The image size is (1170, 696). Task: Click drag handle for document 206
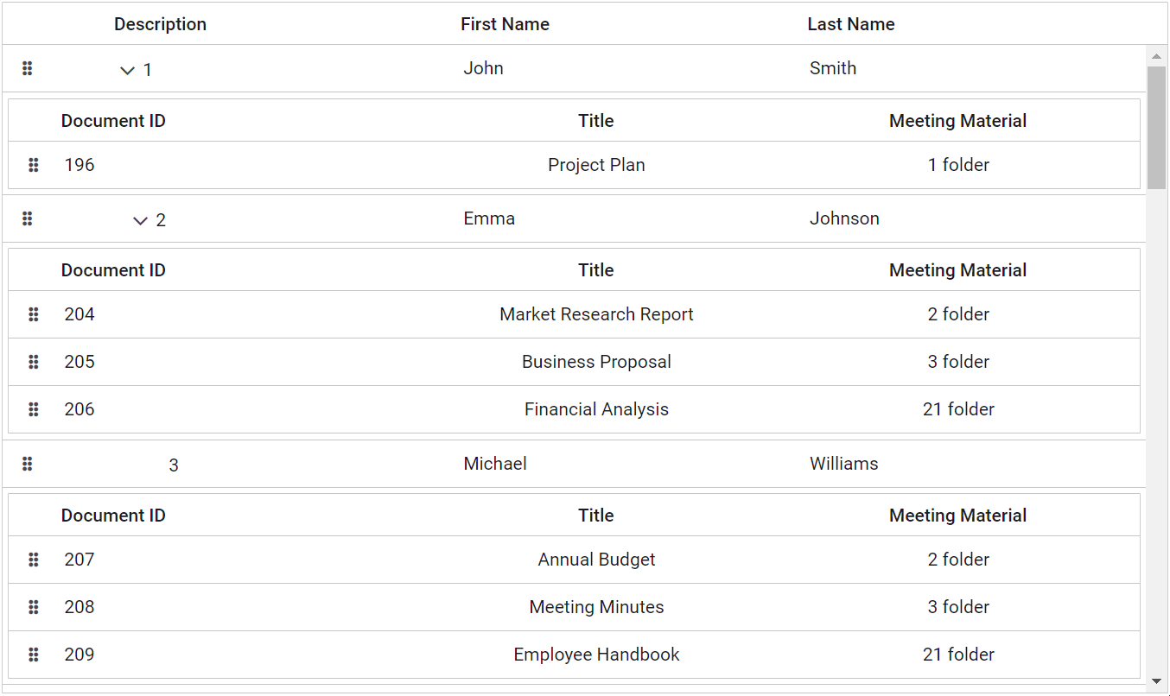(34, 409)
